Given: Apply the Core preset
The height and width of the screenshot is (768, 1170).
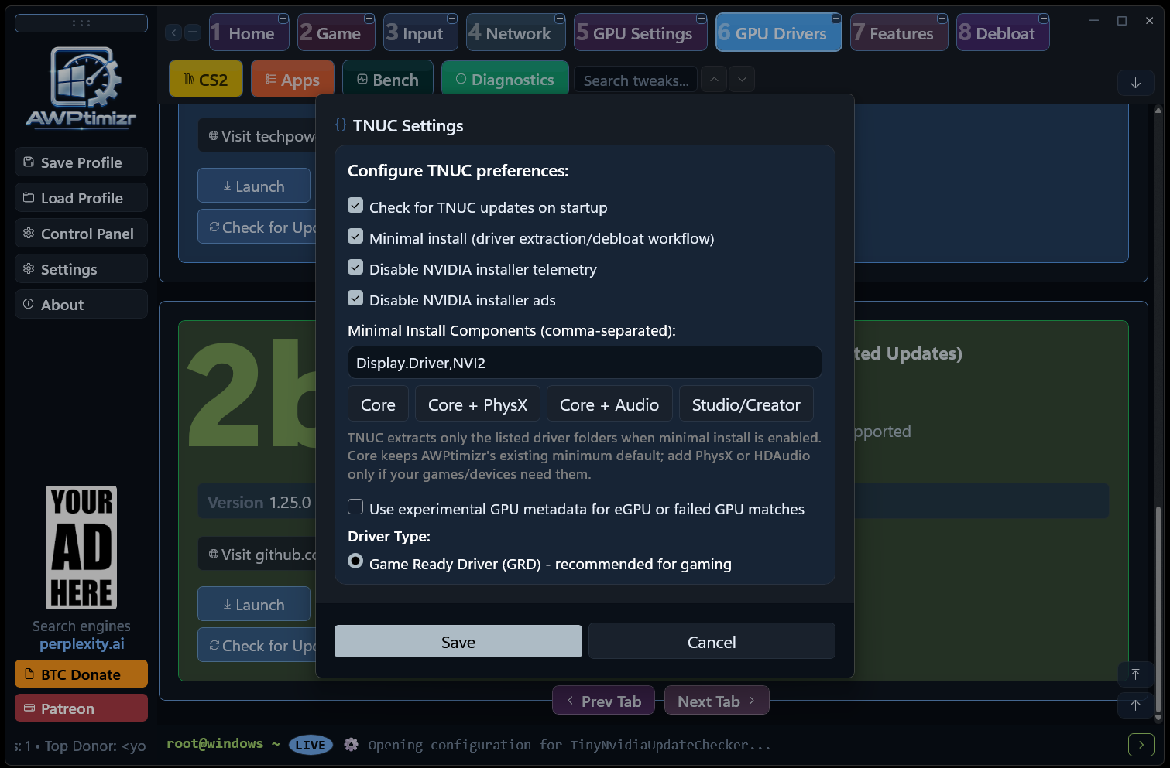Looking at the screenshot, I should (x=378, y=404).
